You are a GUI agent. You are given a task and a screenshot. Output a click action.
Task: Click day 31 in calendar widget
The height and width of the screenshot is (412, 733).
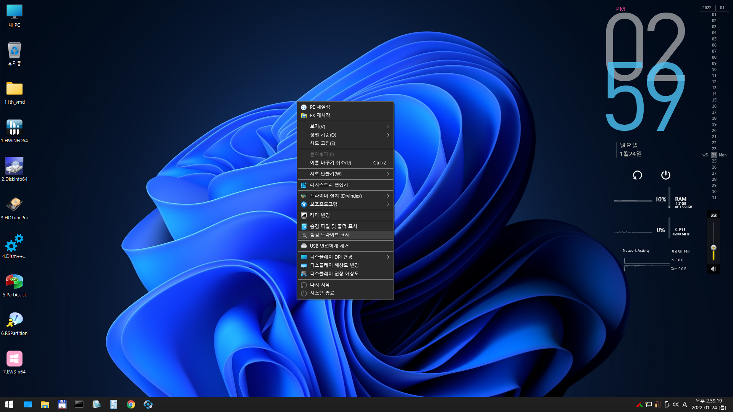(714, 198)
